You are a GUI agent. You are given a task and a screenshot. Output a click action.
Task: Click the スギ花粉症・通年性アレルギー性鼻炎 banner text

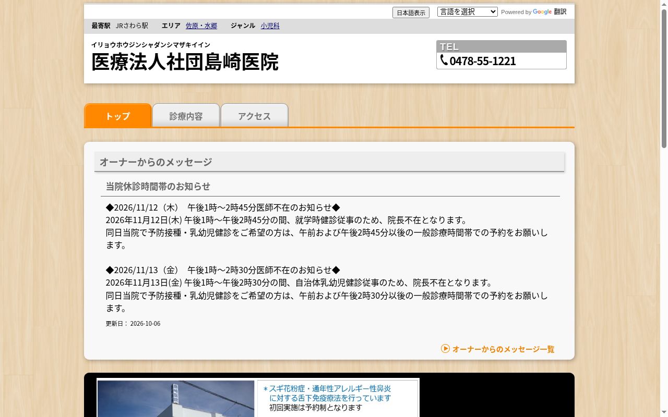[x=330, y=388]
